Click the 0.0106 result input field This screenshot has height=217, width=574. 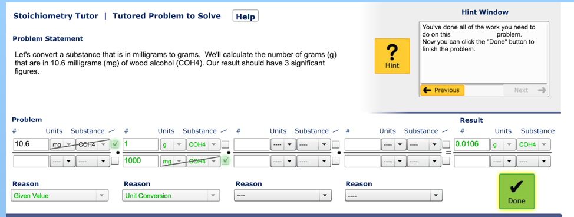(x=471, y=144)
